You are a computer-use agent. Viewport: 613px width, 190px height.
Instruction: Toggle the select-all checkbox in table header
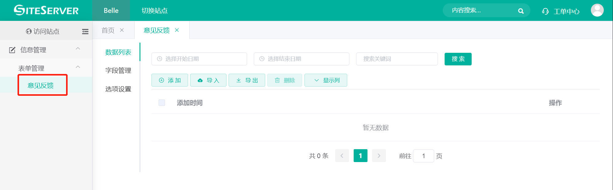click(162, 103)
